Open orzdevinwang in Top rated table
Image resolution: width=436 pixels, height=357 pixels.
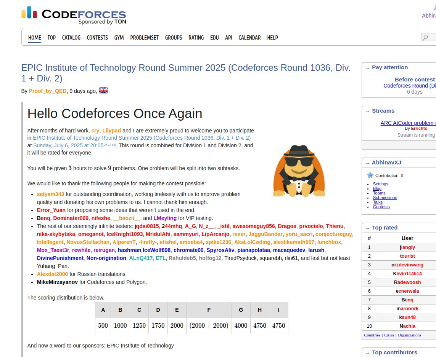pos(407,265)
